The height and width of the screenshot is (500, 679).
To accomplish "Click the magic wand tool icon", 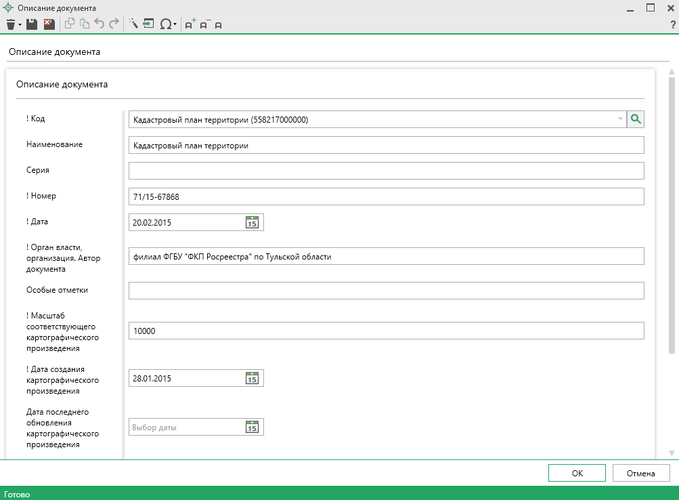I will [133, 24].
